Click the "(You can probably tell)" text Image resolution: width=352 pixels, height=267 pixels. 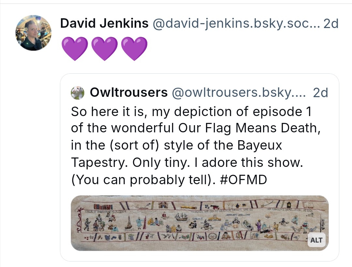click(142, 180)
